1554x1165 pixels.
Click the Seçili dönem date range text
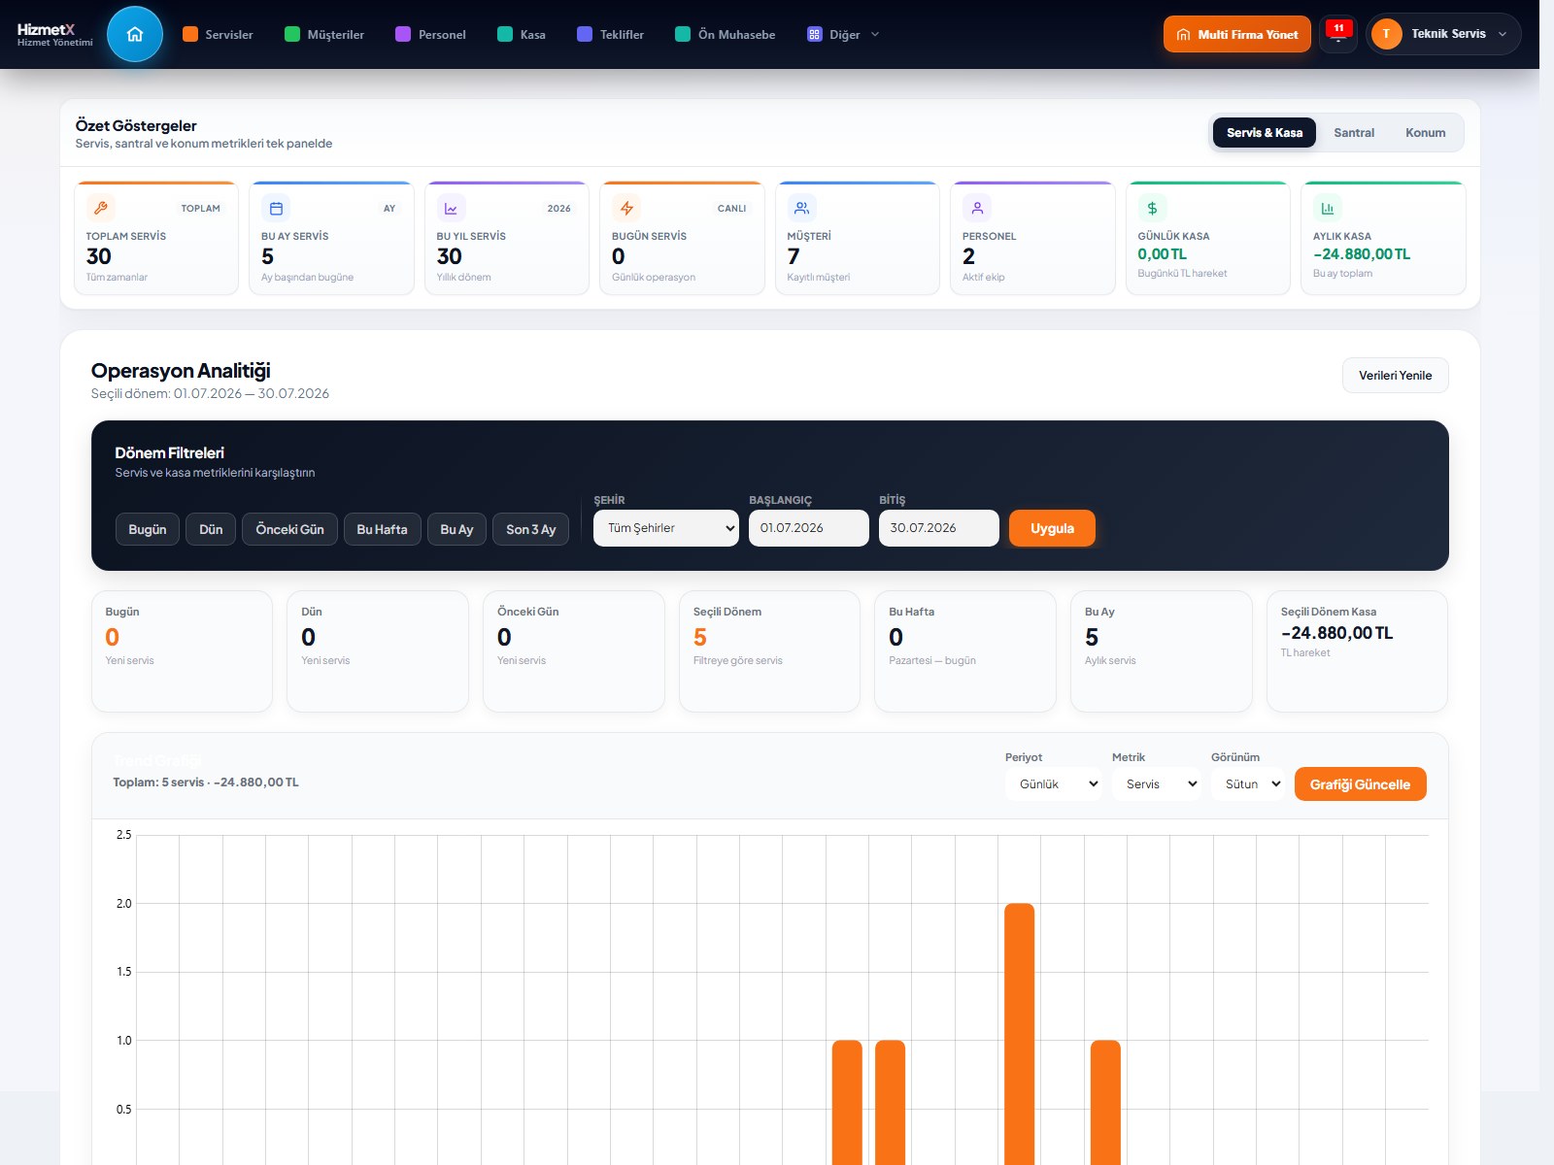pos(210,393)
